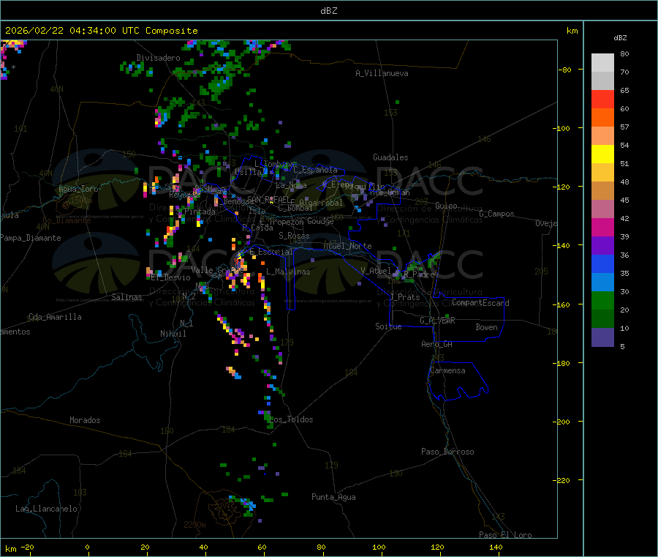
Task: Select the CompantEscard label
Action: (480, 302)
